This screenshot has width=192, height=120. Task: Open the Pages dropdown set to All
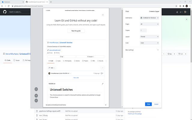149,24
